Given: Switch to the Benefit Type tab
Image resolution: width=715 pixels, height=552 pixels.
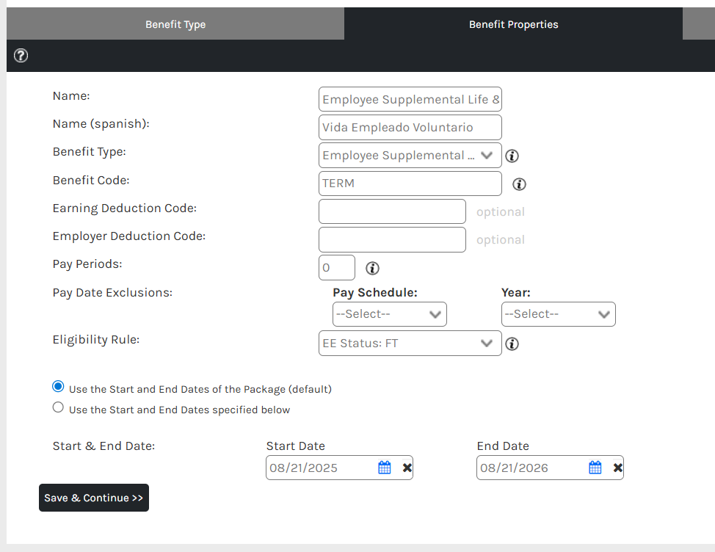Looking at the screenshot, I should click(175, 24).
